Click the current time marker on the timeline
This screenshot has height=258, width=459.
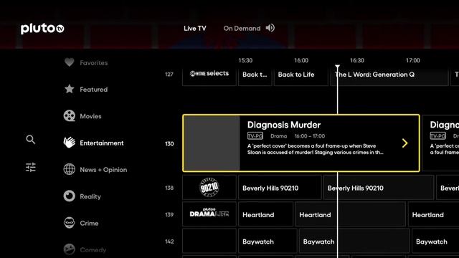pyautogui.click(x=337, y=67)
